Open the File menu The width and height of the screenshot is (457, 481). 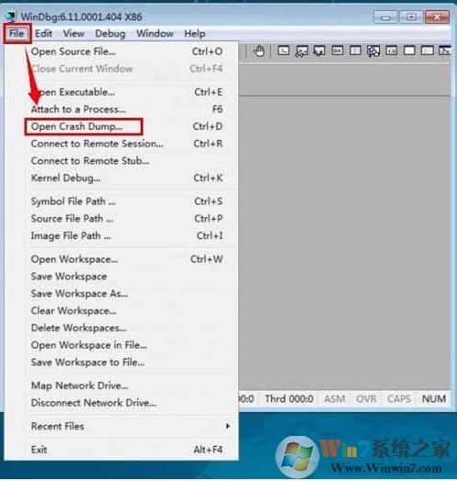[17, 33]
